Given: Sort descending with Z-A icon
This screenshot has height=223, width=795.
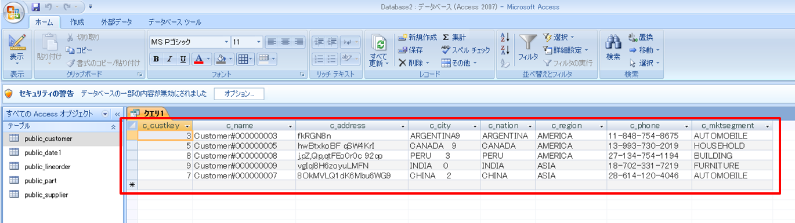Looking at the screenshot, I should click(504, 50).
